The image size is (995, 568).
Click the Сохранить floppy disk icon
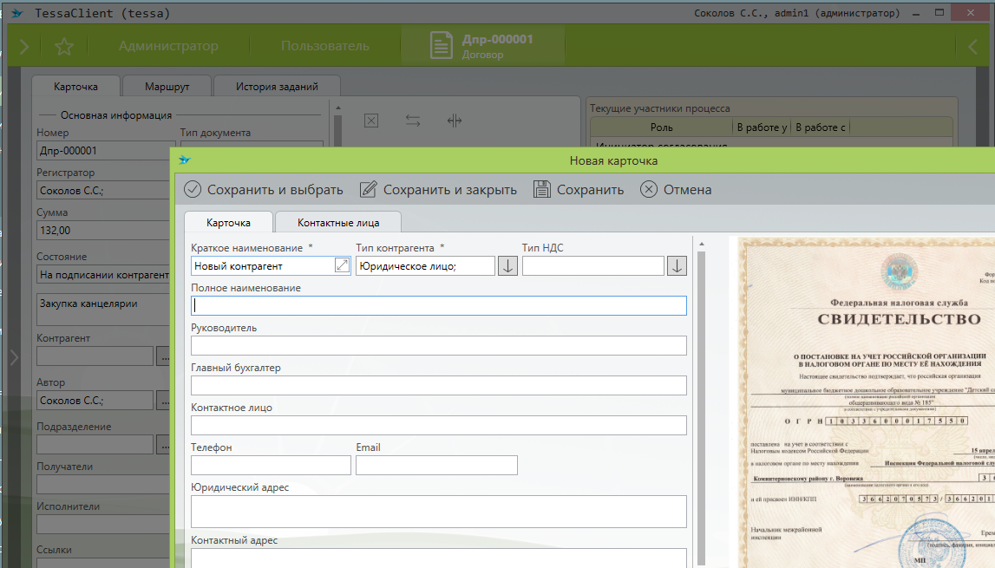coord(542,190)
